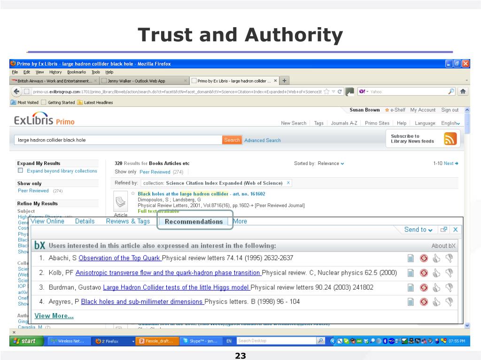The image size is (481, 360).
Task: Click the Article type icon of first result
Action: (121, 202)
